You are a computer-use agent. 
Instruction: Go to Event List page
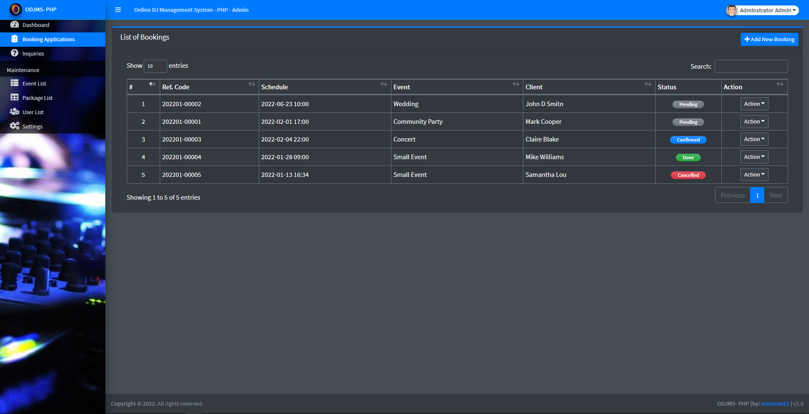coord(53,83)
